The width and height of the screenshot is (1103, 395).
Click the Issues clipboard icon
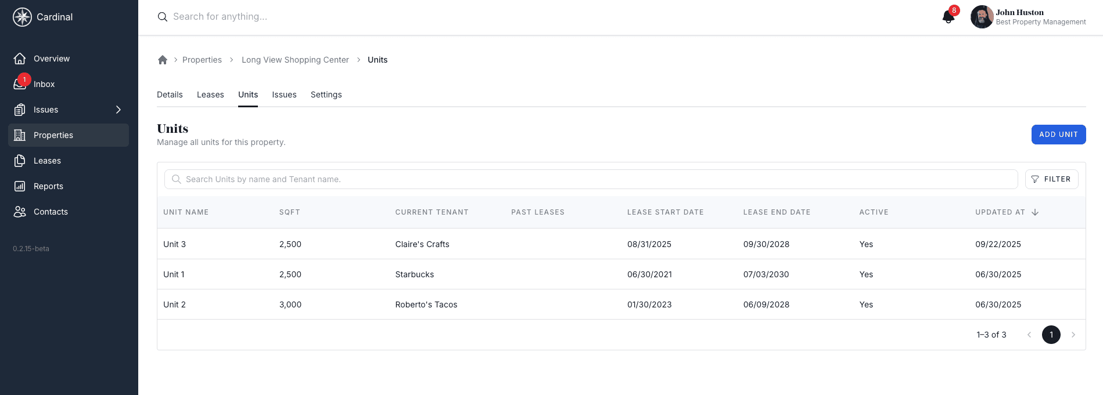click(20, 110)
